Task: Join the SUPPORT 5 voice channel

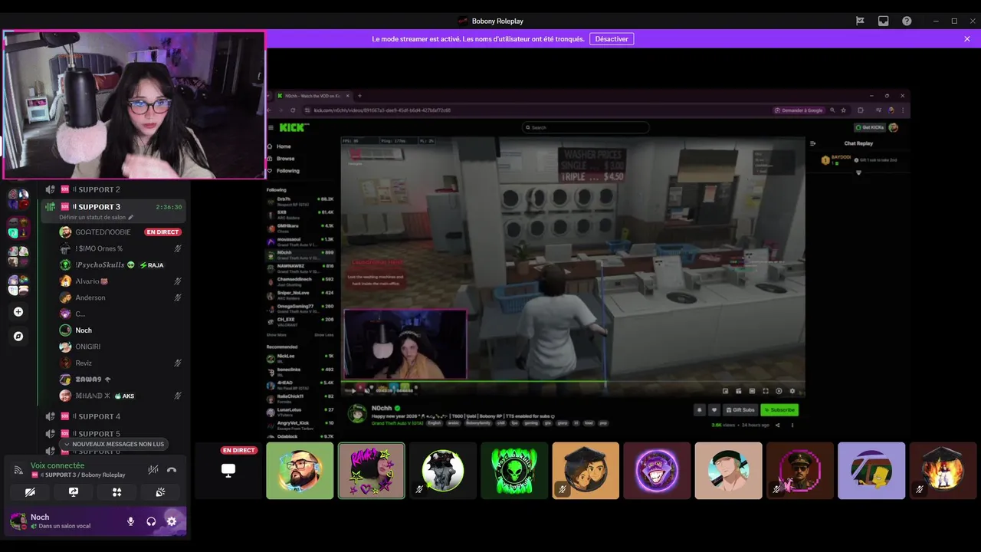Action: tap(113, 433)
